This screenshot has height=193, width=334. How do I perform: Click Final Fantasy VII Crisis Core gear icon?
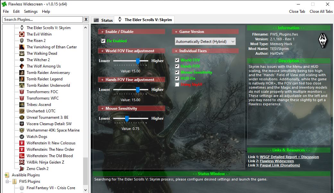(22, 188)
